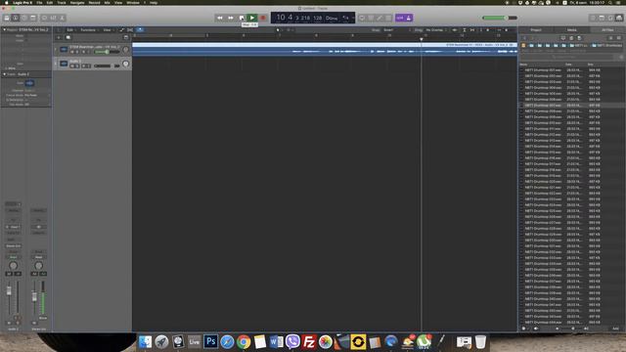Image resolution: width=626 pixels, height=352 pixels.
Task: Record-enable the Audio 2 track
Action: (84, 66)
